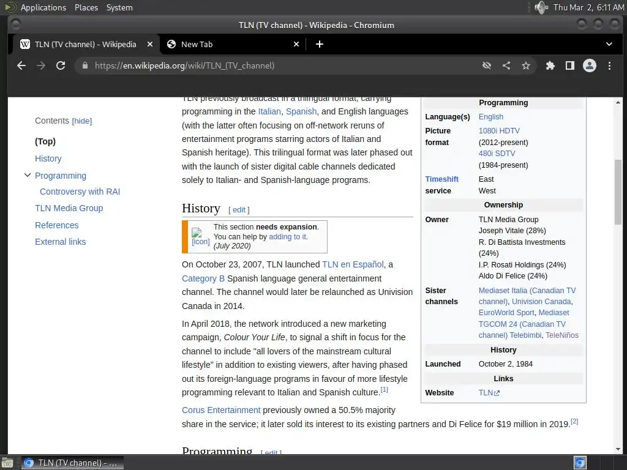627x470 pixels.
Task: Open the tab search dropdown arrow
Action: pyautogui.click(x=609, y=44)
